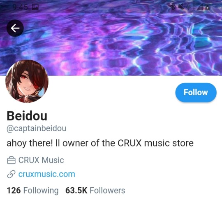Viewport: 222px width, 198px height.
Task: Open the cruxmusic.com link
Action: pyautogui.click(x=47, y=174)
